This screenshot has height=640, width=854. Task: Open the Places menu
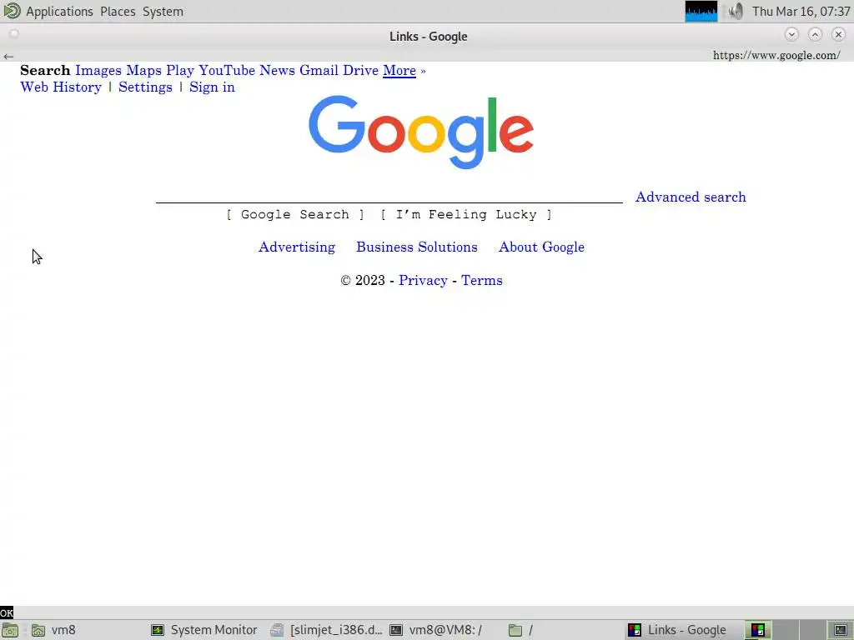pyautogui.click(x=118, y=12)
